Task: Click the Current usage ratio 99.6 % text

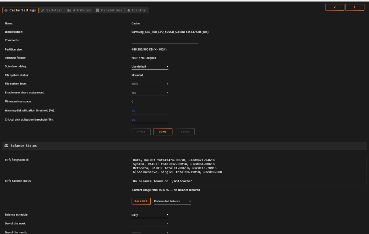Action: [166, 190]
